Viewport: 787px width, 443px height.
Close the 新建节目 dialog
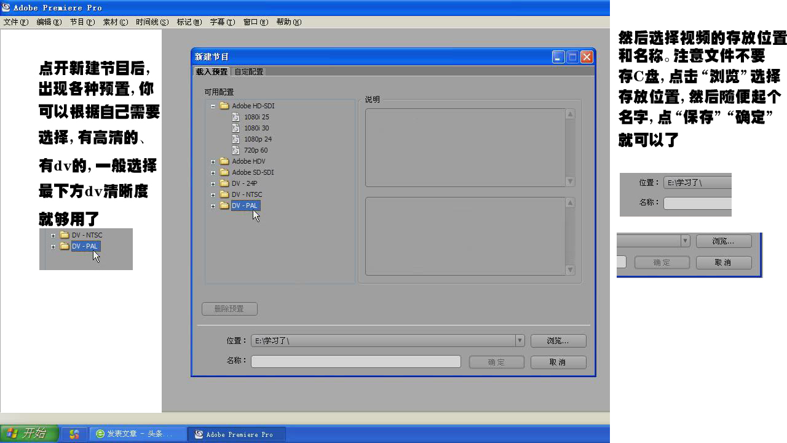click(x=587, y=57)
